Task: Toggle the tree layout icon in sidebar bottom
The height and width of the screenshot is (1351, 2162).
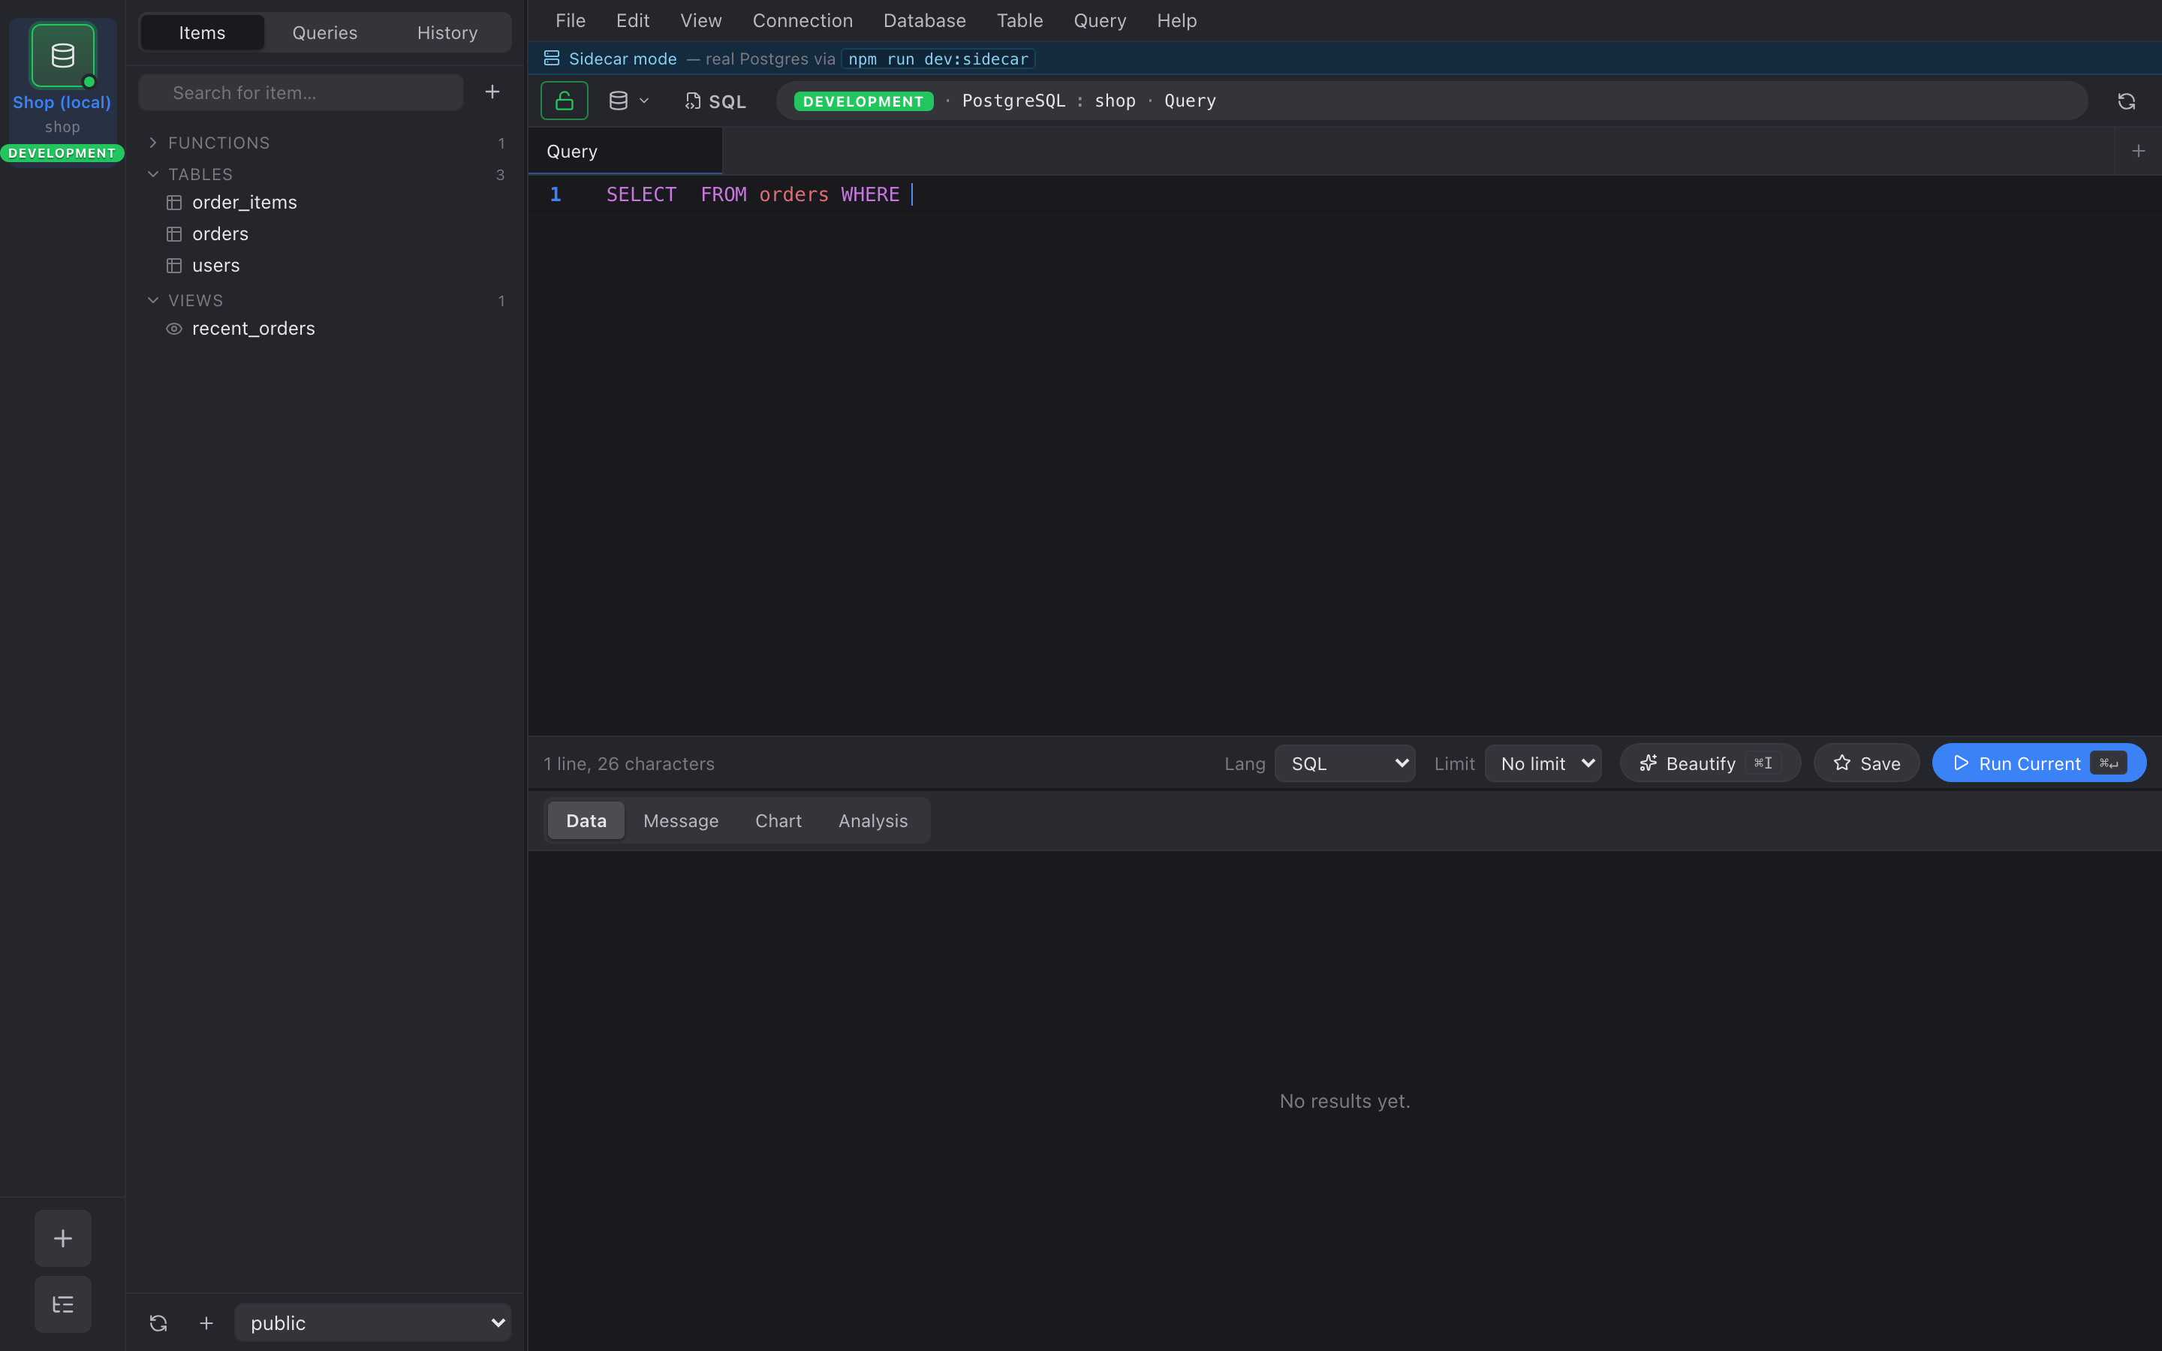Action: (62, 1304)
